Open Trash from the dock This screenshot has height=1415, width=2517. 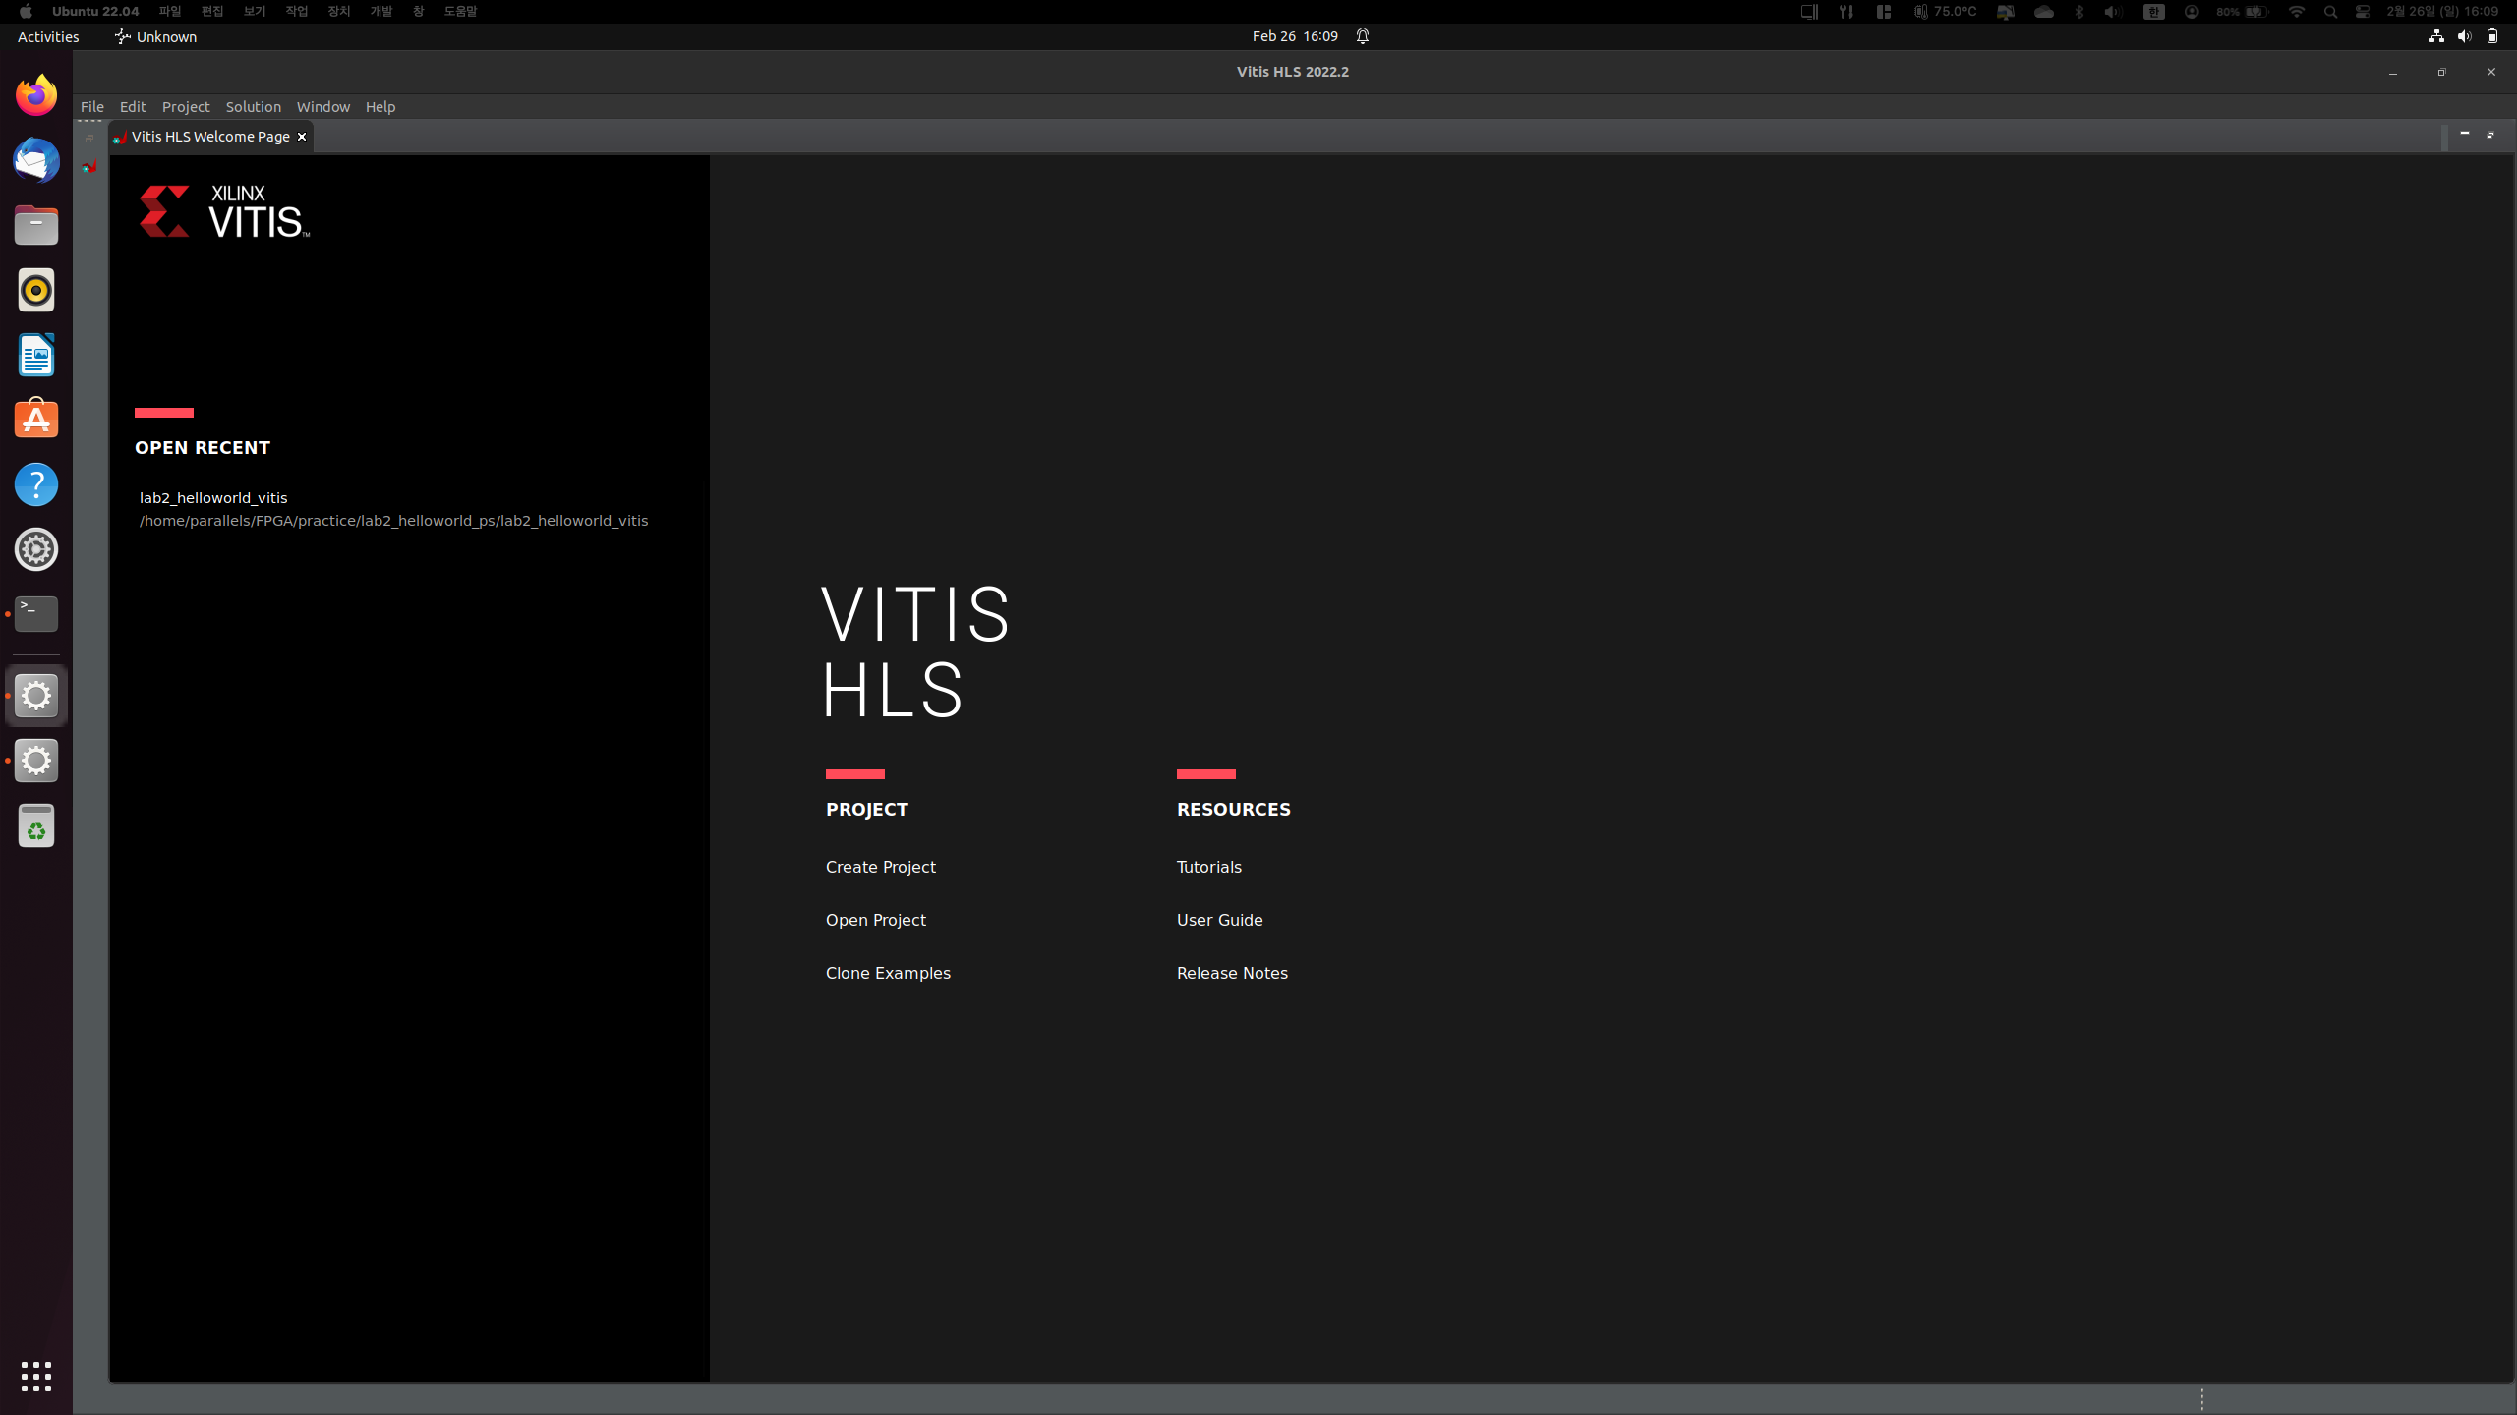pos(36,825)
